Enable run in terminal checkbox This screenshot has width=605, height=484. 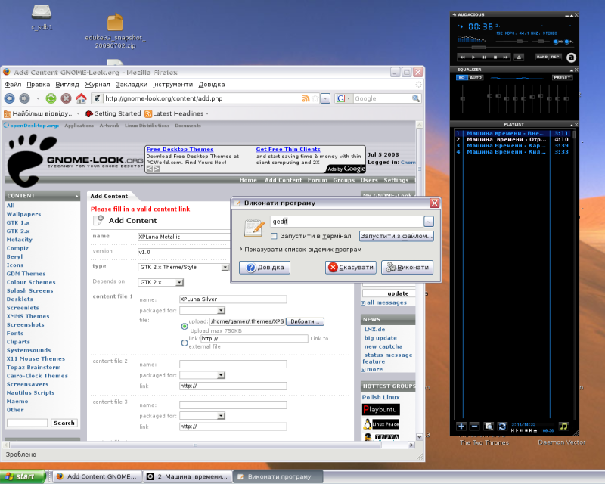click(x=274, y=236)
